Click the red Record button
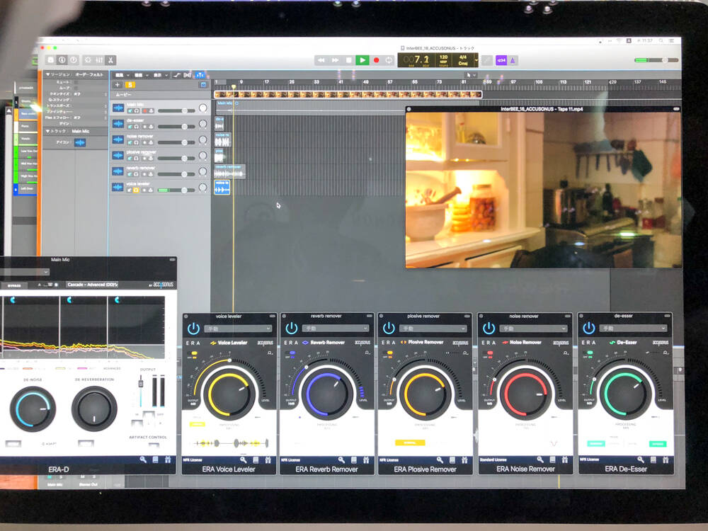708x531 pixels. click(376, 60)
